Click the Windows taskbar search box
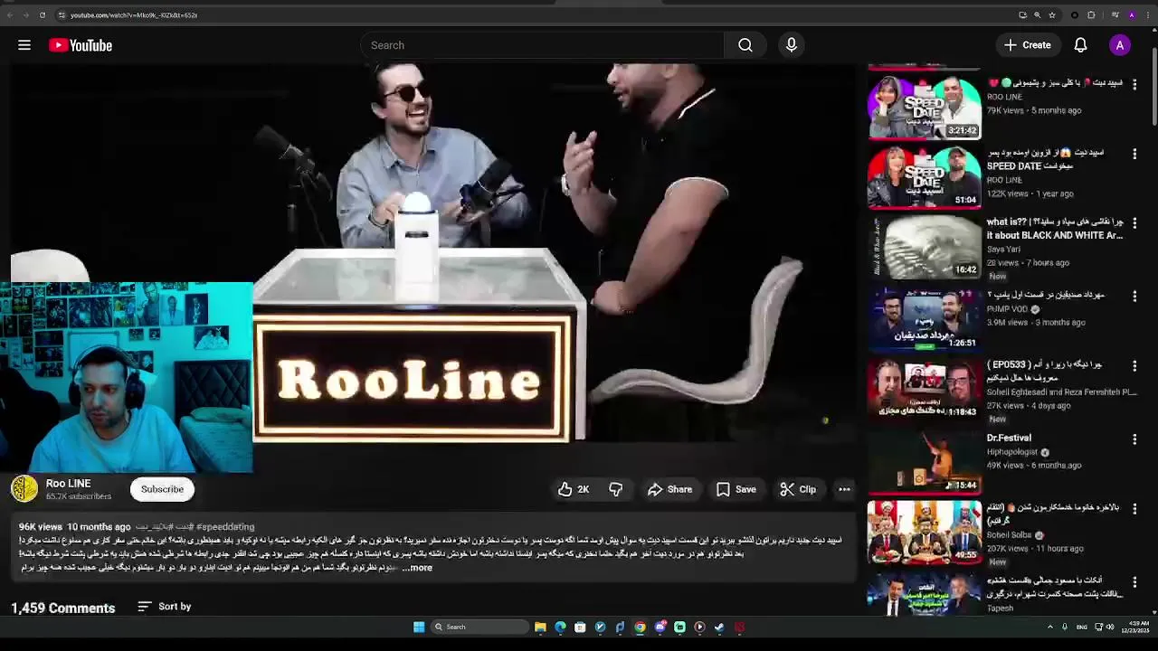The width and height of the screenshot is (1158, 651). [479, 627]
